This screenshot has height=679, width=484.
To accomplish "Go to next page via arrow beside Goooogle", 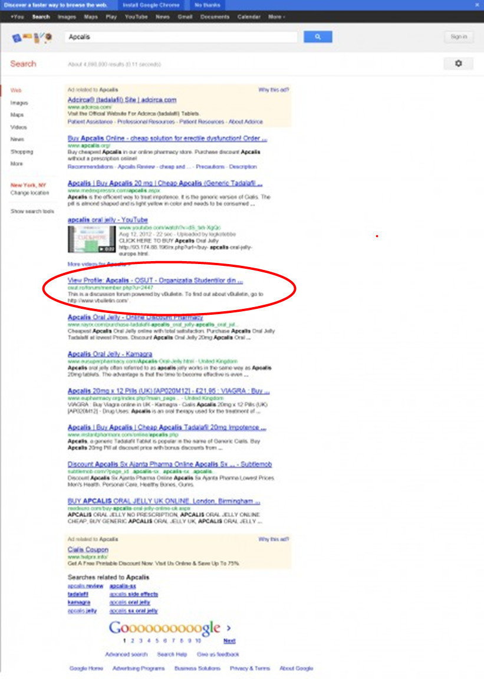I will [228, 628].
